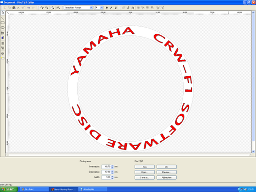The image size is (256, 192).
Task: Click the Save as... button
Action: coord(144,178)
